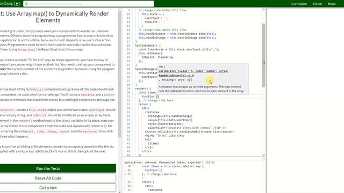Click the '}; // change code here' line in editor
The height and width of the screenshot is (193, 344).
coord(156,100)
